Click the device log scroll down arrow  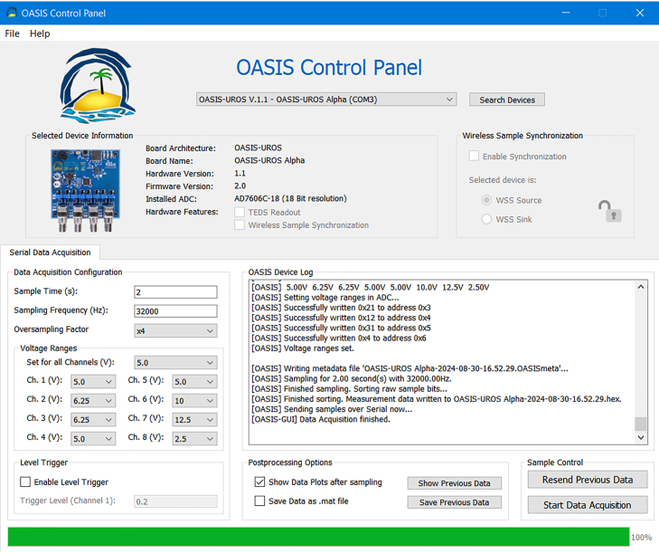[x=641, y=438]
